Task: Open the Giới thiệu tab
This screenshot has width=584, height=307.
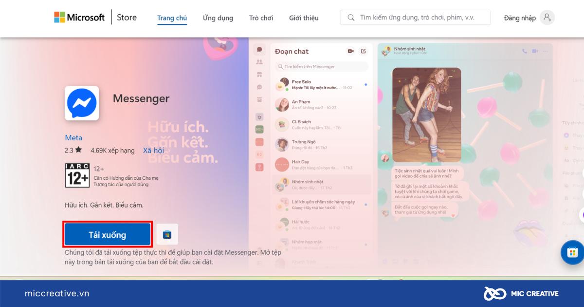Action: pyautogui.click(x=304, y=18)
